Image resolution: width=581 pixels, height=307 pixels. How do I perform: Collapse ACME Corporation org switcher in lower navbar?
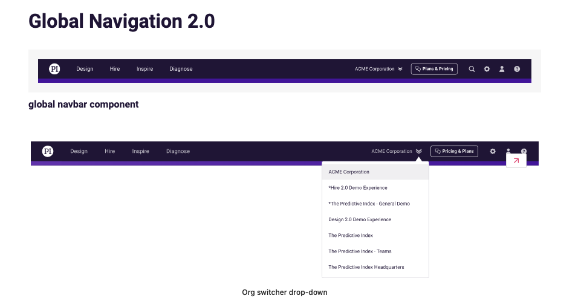tap(397, 151)
